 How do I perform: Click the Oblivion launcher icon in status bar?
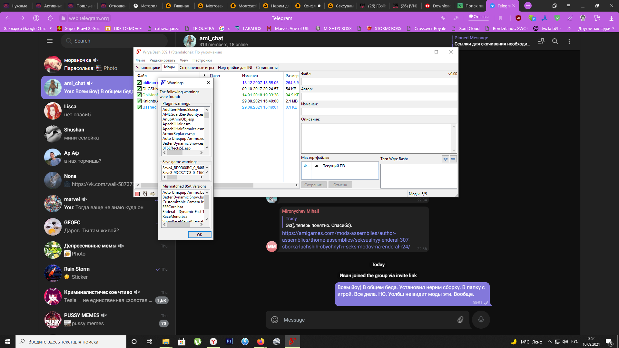pyautogui.click(x=145, y=194)
